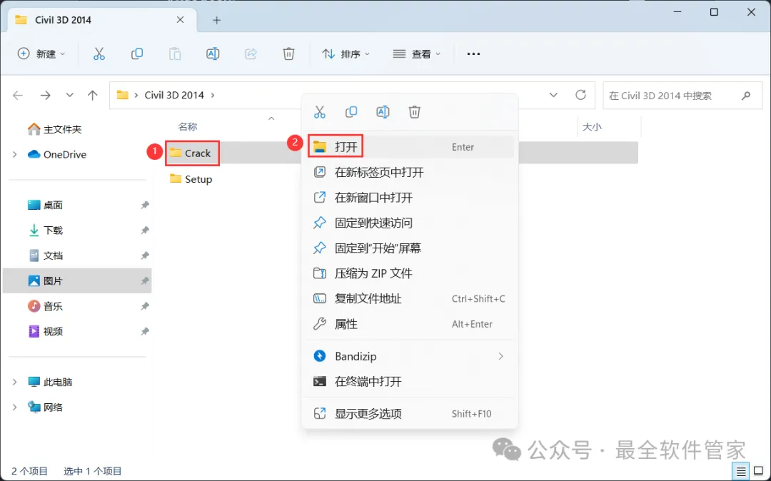Click the search box for Civil 3D 2014
Screen dimensions: 771x481
683,96
